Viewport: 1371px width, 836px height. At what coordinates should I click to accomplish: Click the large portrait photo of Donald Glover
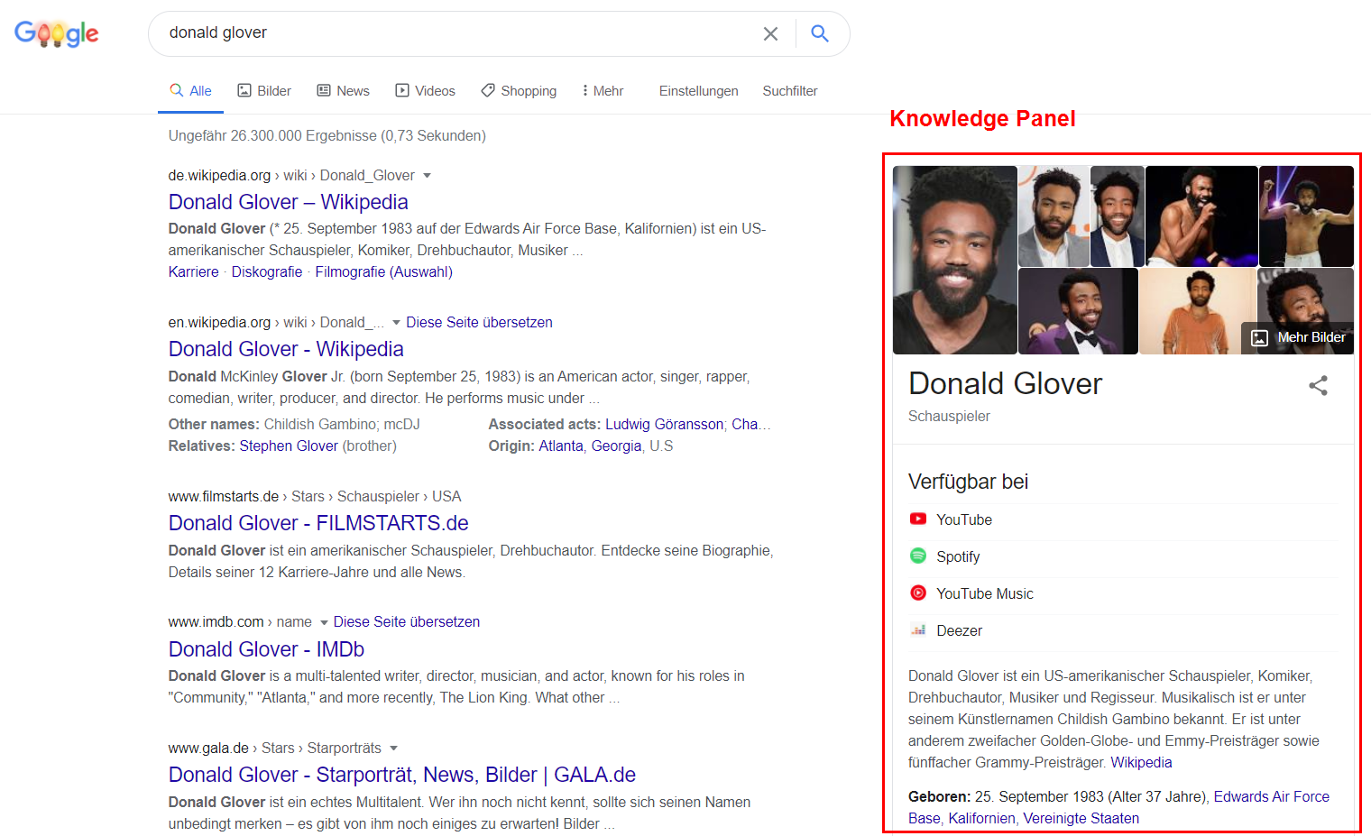click(955, 260)
